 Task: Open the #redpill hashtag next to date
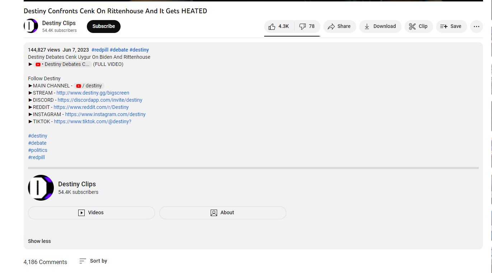[100, 50]
